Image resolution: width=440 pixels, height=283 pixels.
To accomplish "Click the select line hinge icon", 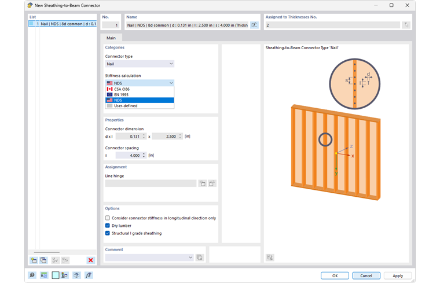I will (x=212, y=183).
